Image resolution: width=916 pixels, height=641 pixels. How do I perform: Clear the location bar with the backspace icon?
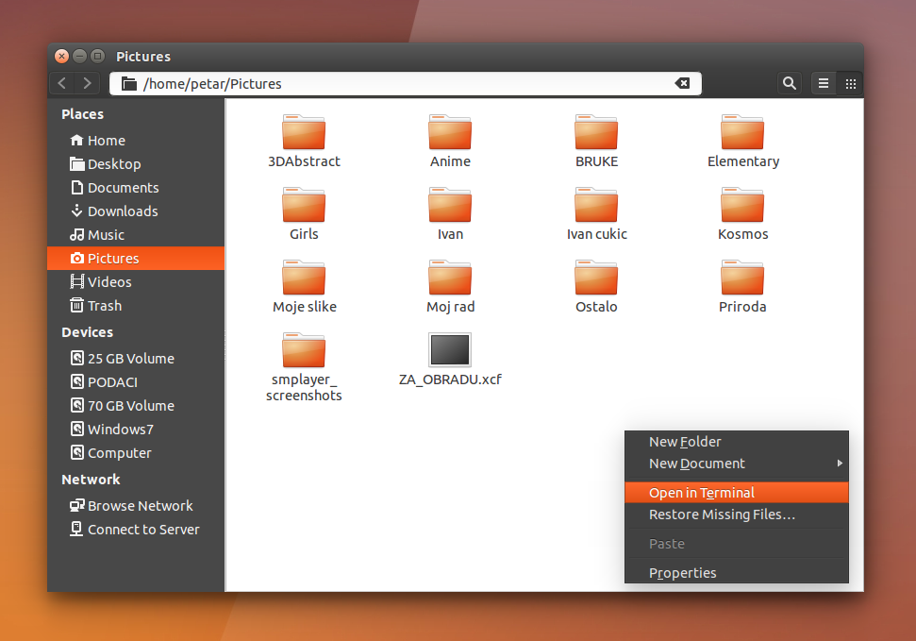point(682,83)
